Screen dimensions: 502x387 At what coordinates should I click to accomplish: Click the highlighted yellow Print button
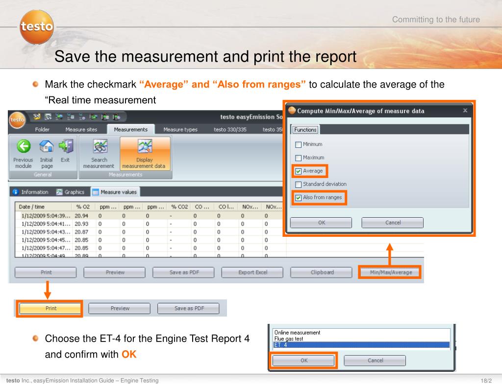[50, 308]
